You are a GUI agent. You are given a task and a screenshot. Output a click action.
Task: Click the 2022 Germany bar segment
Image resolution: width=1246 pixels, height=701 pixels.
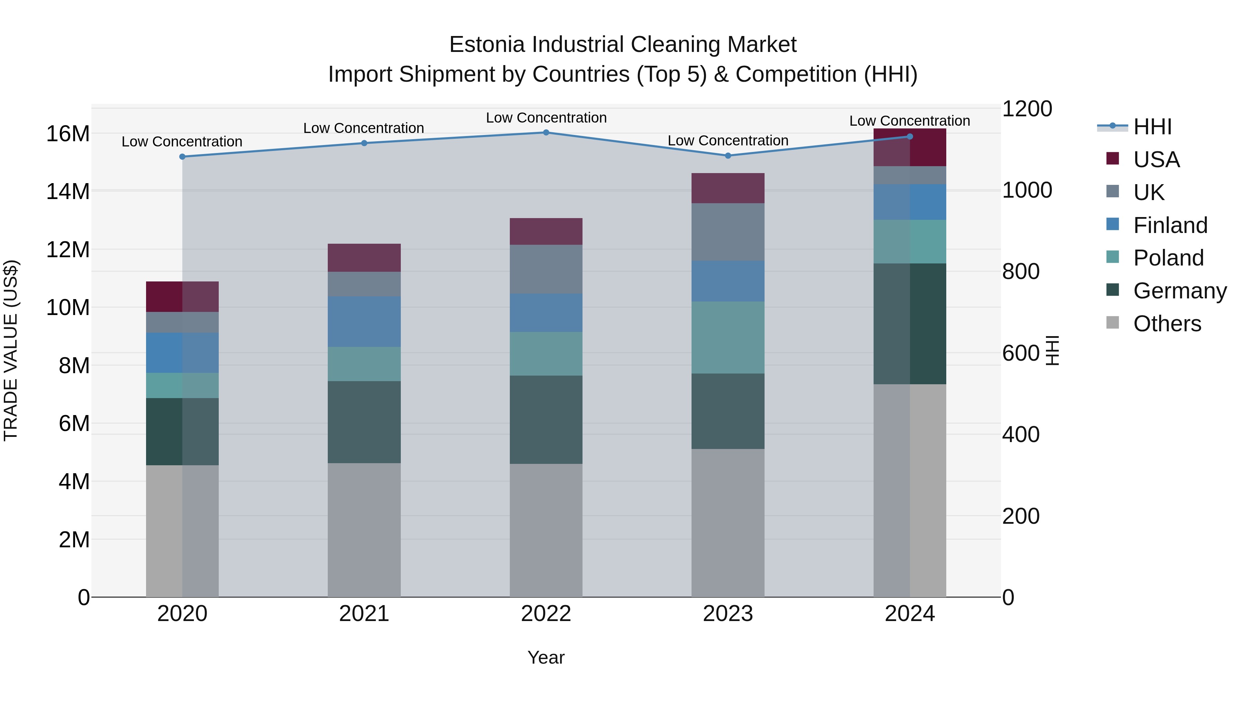point(546,420)
